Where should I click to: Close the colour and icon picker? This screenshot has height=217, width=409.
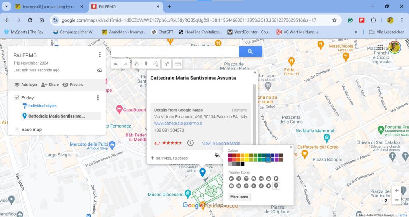pyautogui.click(x=291, y=147)
